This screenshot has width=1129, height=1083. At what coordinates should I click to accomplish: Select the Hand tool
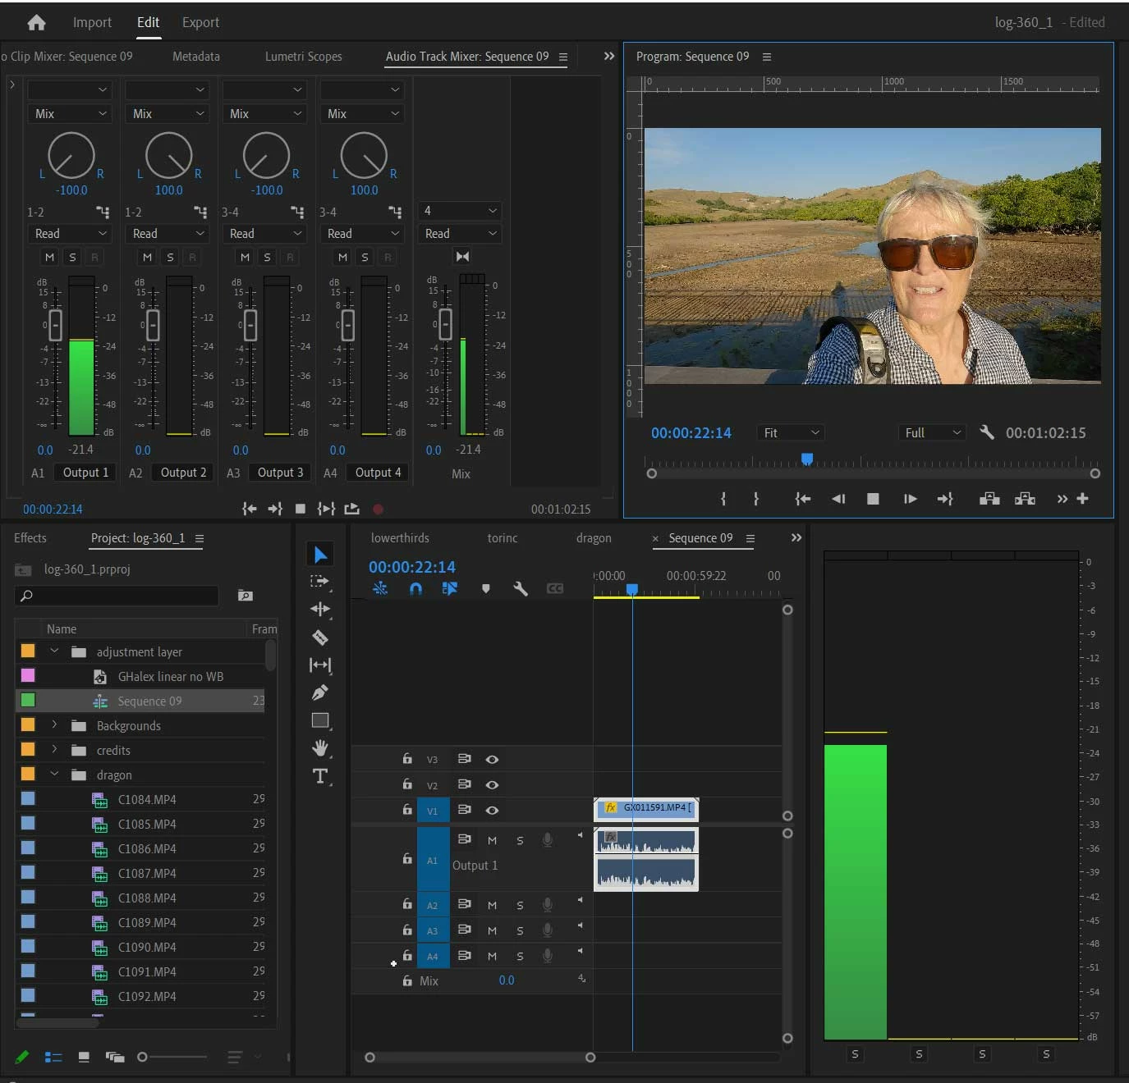(x=320, y=747)
